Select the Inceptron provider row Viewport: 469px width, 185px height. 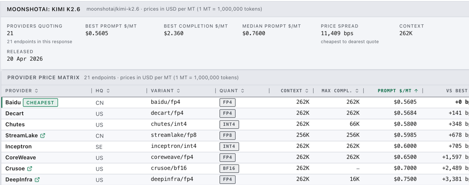click(x=235, y=146)
